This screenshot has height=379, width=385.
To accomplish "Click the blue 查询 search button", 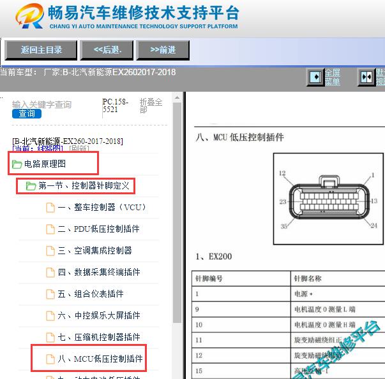I will [27, 113].
